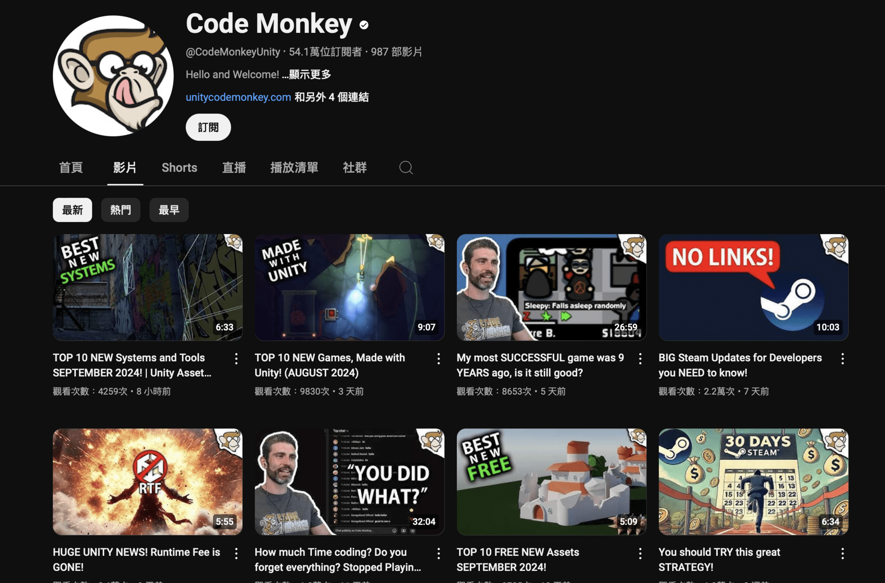The width and height of the screenshot is (885, 583).
Task: Open three-dot menu for How much Time coding video
Action: [x=438, y=553]
